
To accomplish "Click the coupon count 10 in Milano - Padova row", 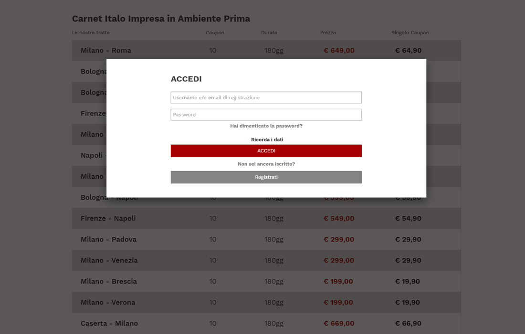I will click(212, 239).
